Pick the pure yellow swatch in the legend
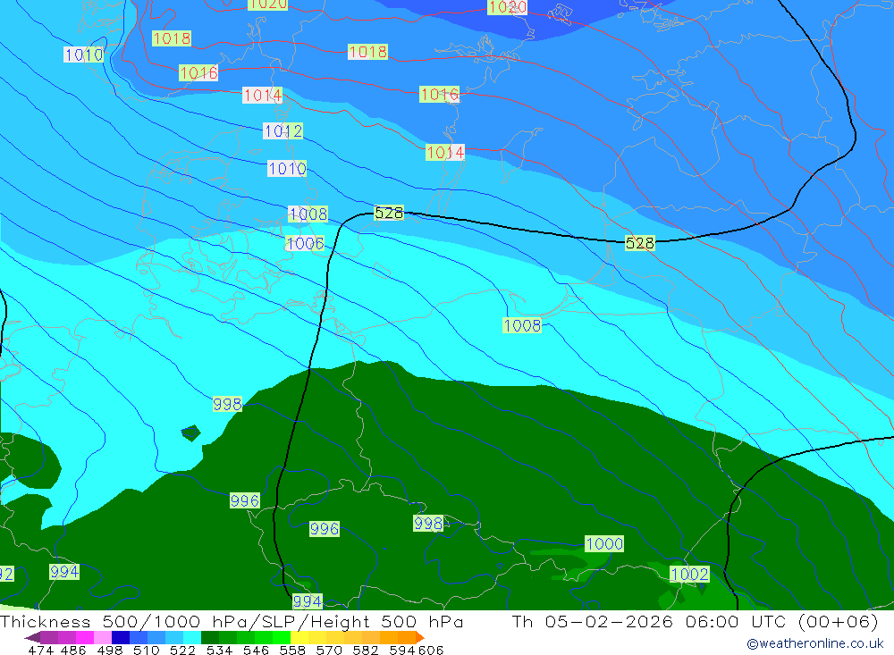The width and height of the screenshot is (894, 655). (x=299, y=637)
